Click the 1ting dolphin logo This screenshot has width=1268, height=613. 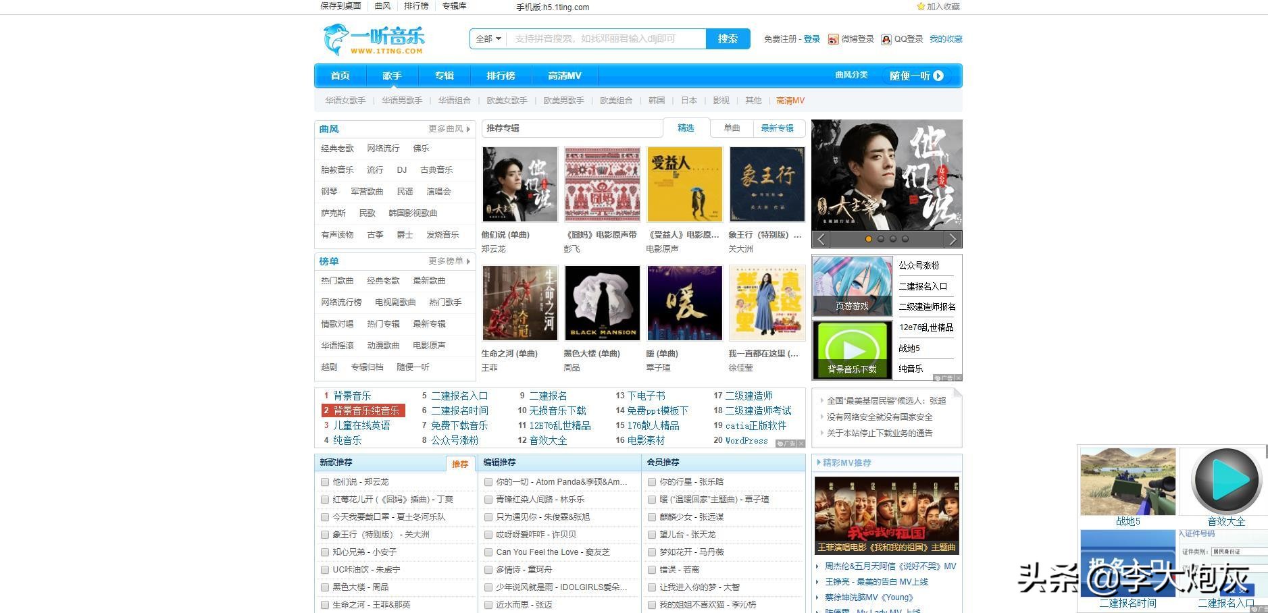336,39
